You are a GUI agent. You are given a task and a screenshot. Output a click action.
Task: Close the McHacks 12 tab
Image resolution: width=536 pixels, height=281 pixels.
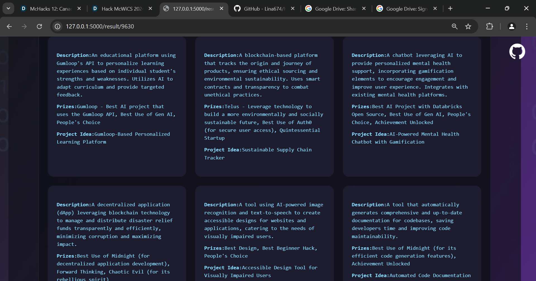click(x=79, y=9)
